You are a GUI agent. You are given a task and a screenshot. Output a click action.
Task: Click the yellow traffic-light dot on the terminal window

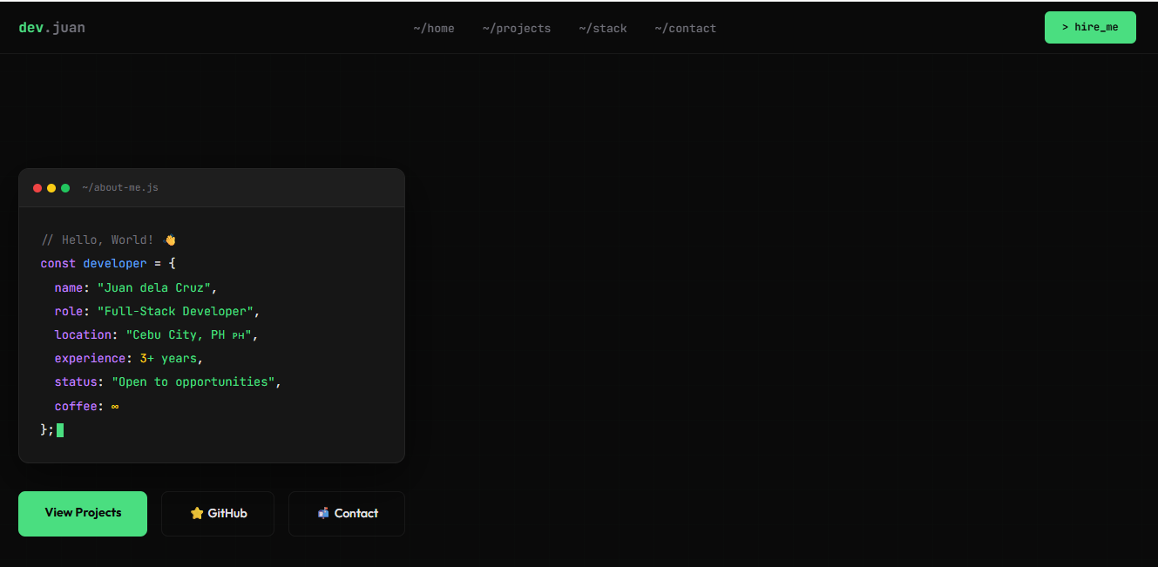pyautogui.click(x=51, y=187)
